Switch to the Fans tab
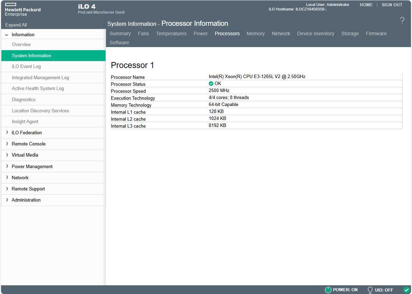412x294 pixels. click(x=143, y=33)
